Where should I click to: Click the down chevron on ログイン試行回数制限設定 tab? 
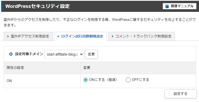58,36
